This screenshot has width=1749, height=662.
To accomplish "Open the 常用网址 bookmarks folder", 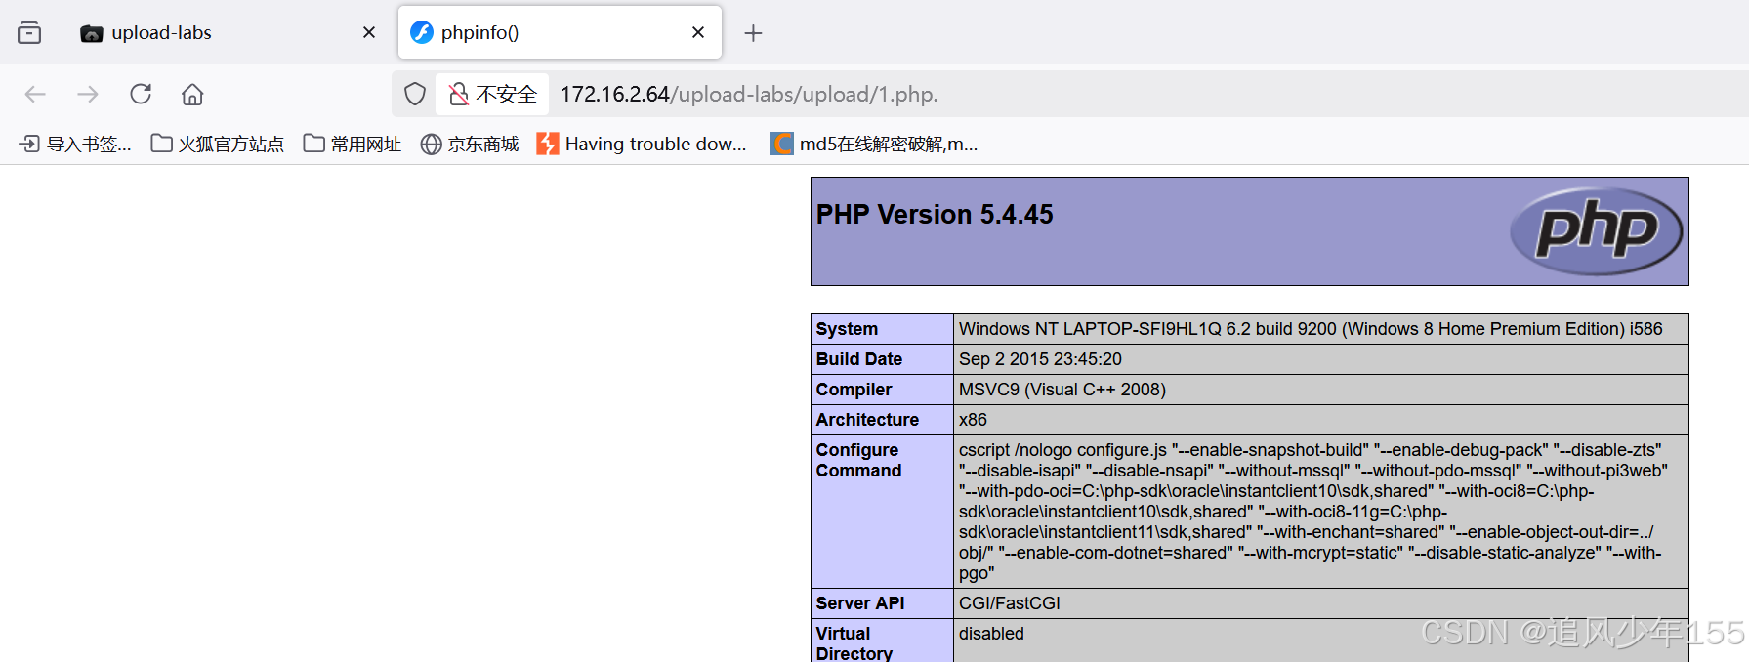I will [353, 144].
